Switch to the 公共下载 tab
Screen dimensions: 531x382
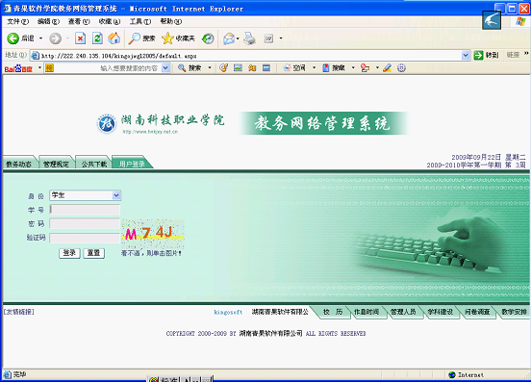[x=94, y=164]
